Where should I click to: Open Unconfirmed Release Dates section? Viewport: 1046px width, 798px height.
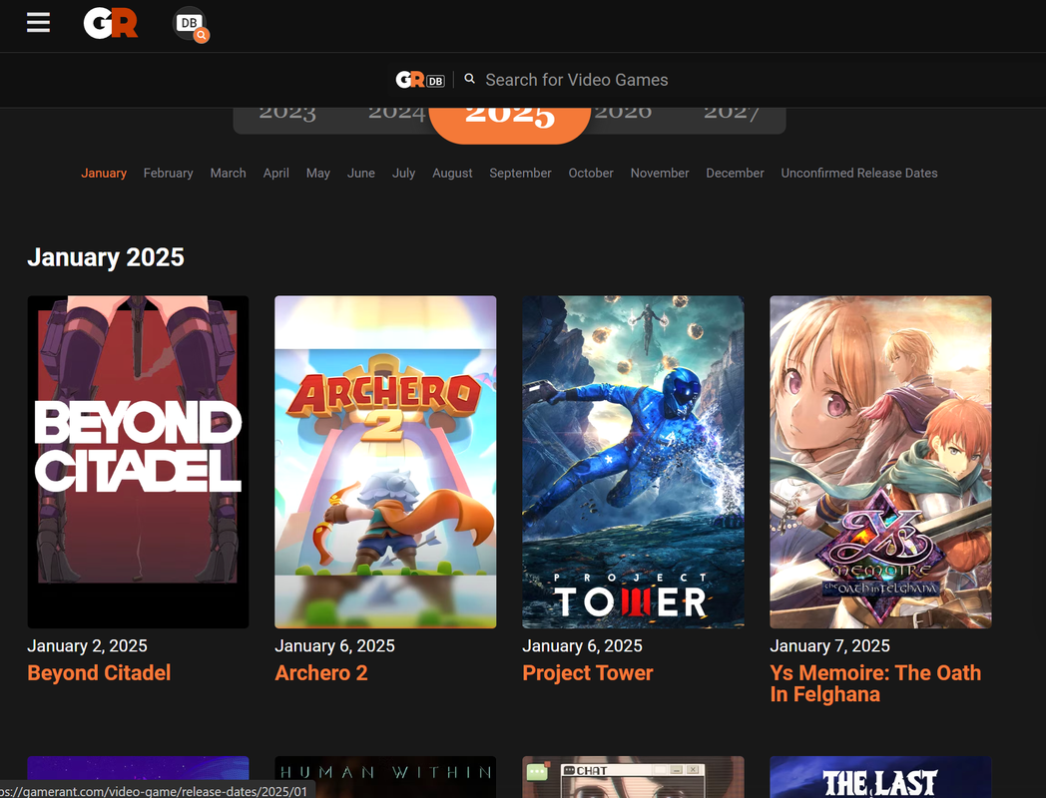pos(859,174)
